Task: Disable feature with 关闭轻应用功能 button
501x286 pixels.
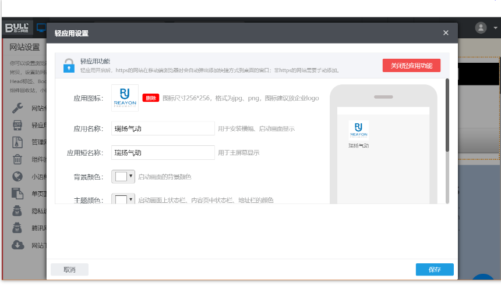Action: 411,66
